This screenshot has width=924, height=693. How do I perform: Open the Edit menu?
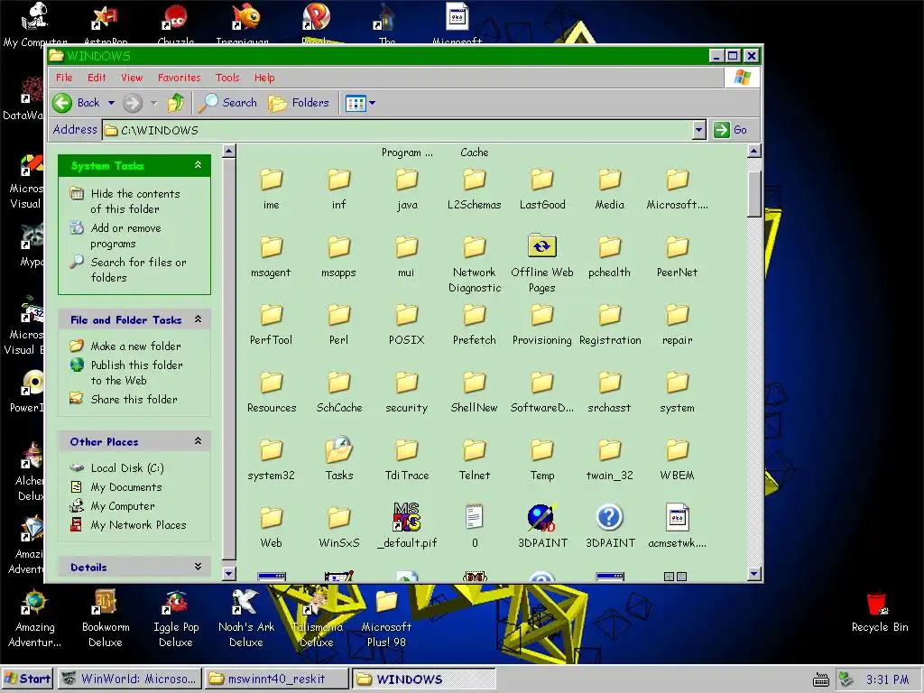(x=97, y=78)
